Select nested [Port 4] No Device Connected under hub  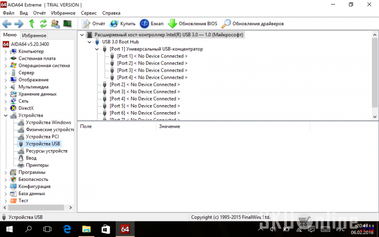point(152,77)
